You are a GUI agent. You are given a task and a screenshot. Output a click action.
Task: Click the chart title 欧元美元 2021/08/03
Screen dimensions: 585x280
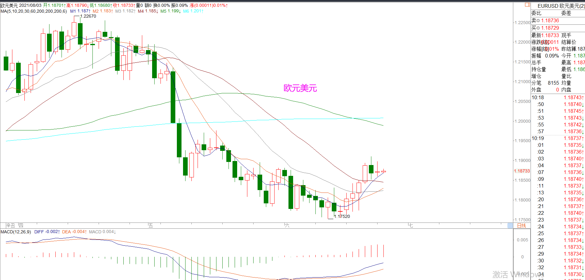21,5
